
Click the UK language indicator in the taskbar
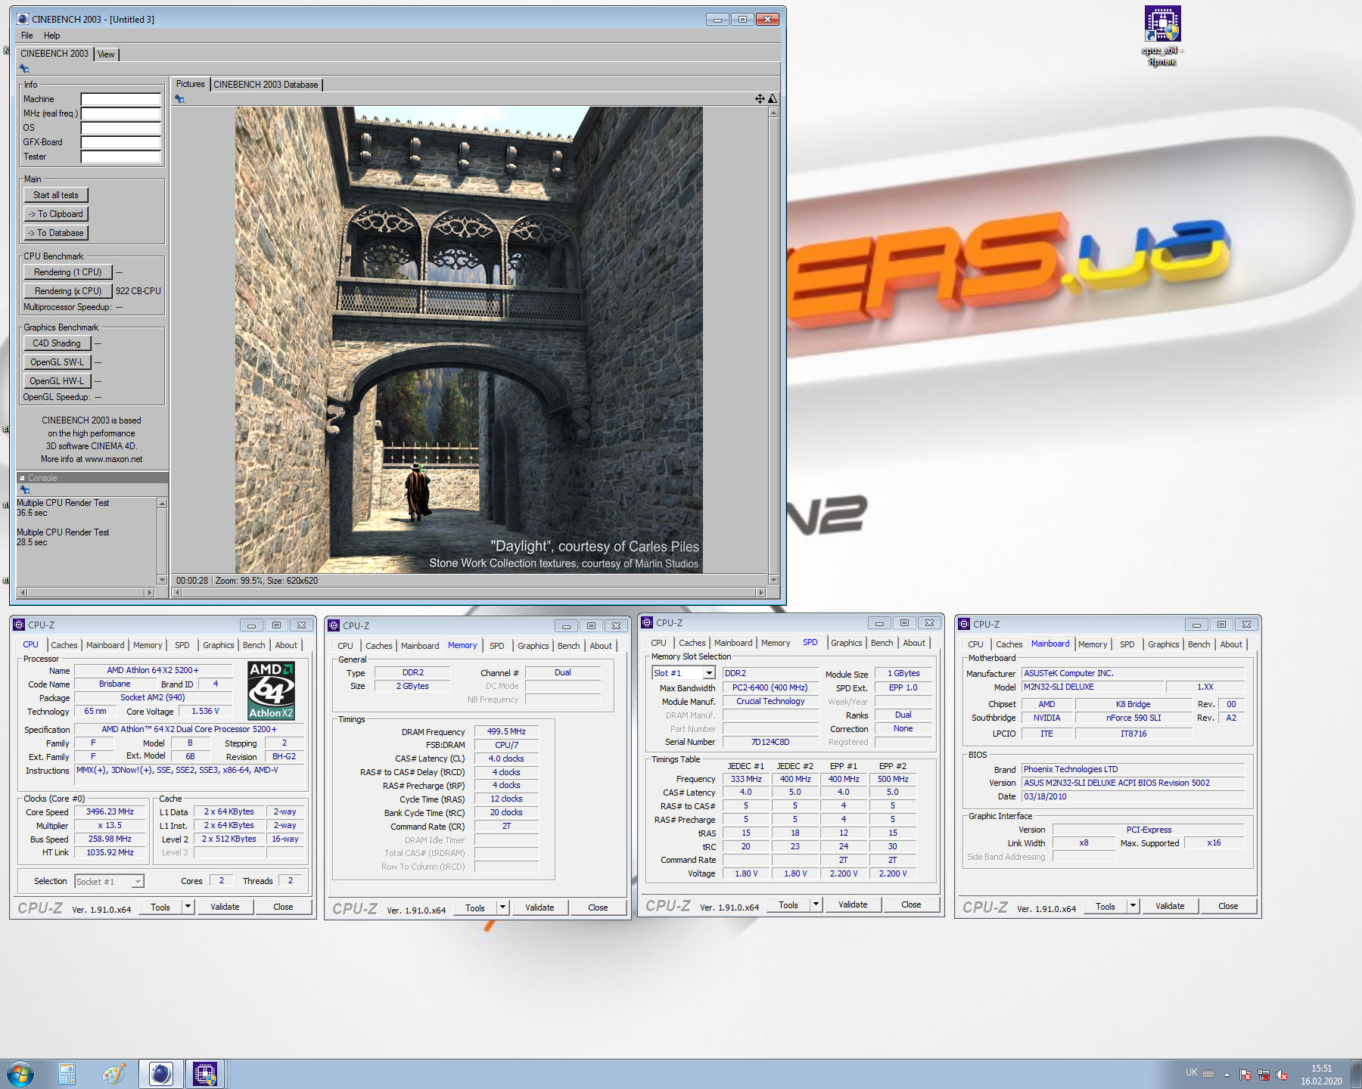1192,1072
